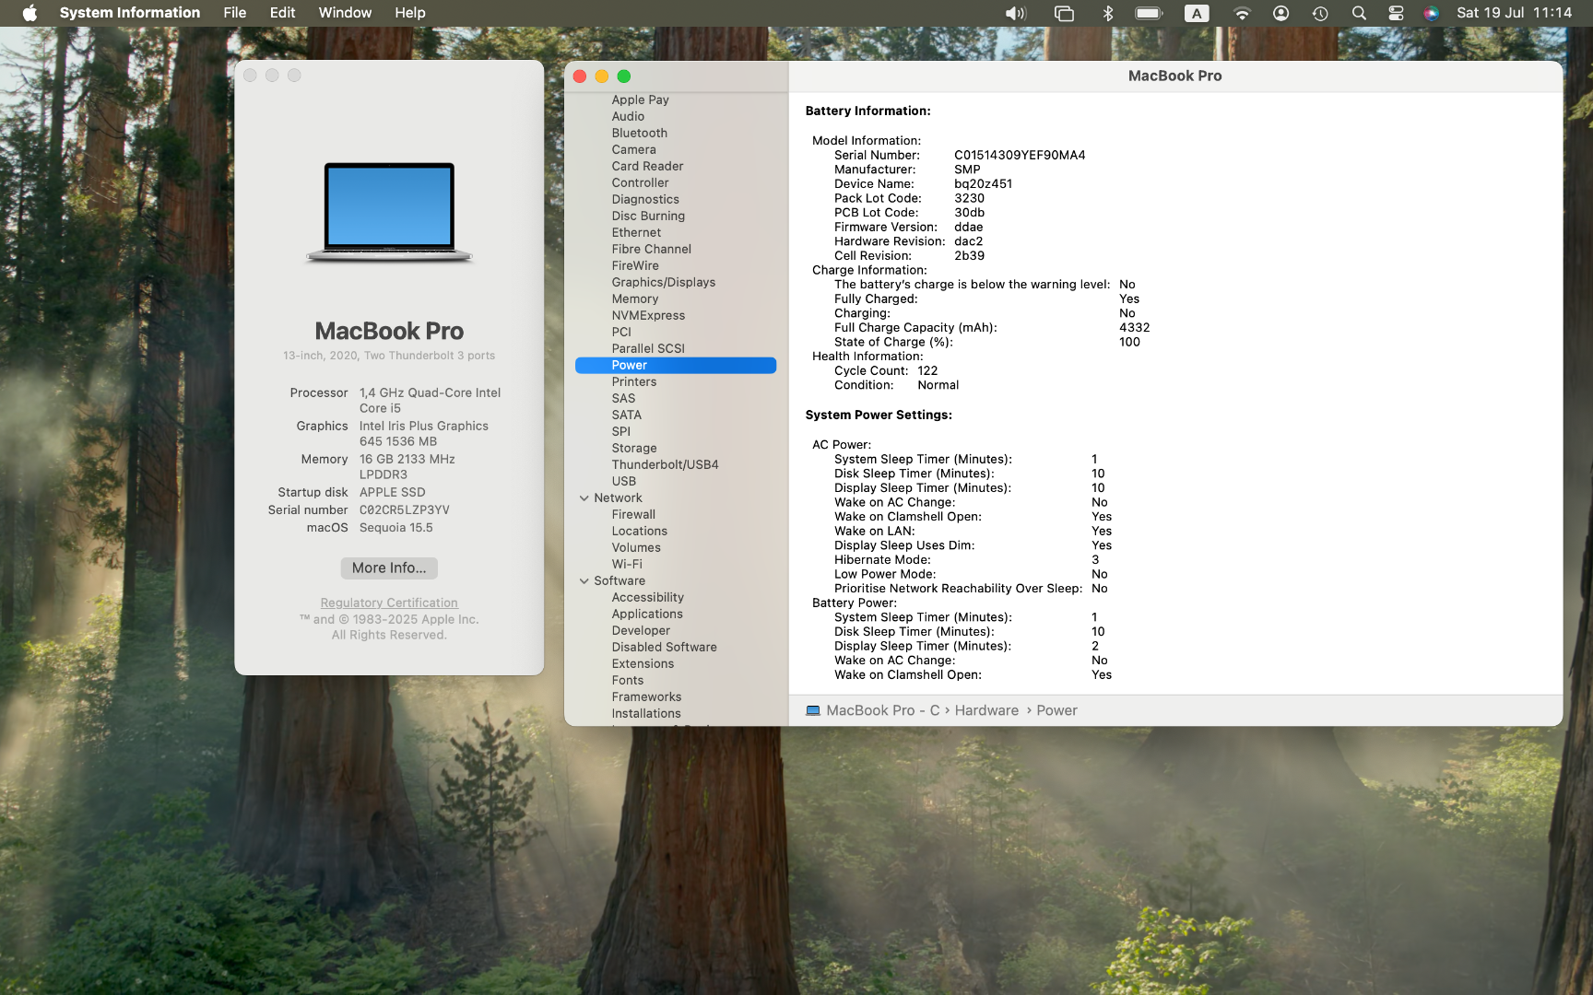Select Graphics/Displays in the sidebar
The height and width of the screenshot is (995, 1593).
(663, 282)
